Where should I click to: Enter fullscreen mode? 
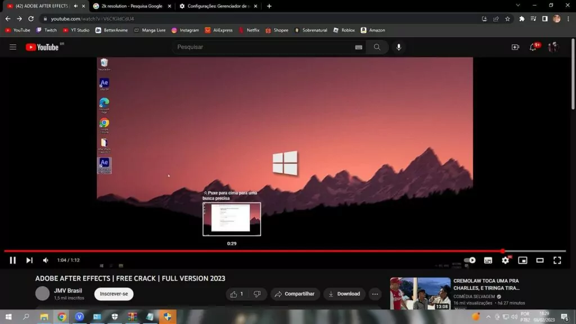coord(557,260)
